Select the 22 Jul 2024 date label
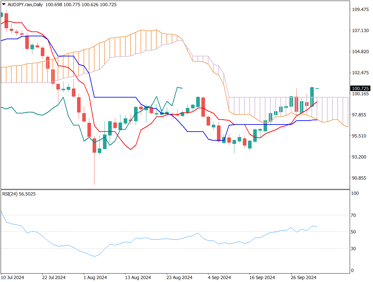 tap(54, 277)
